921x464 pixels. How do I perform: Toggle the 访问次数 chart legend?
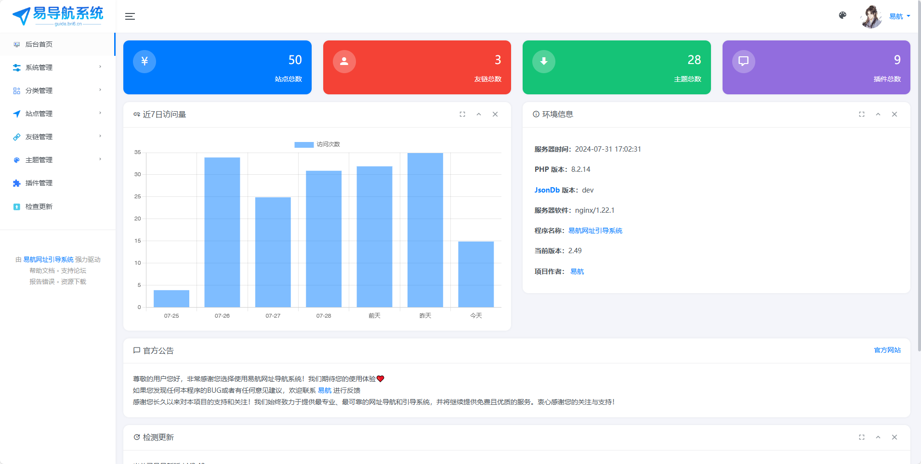coord(317,144)
